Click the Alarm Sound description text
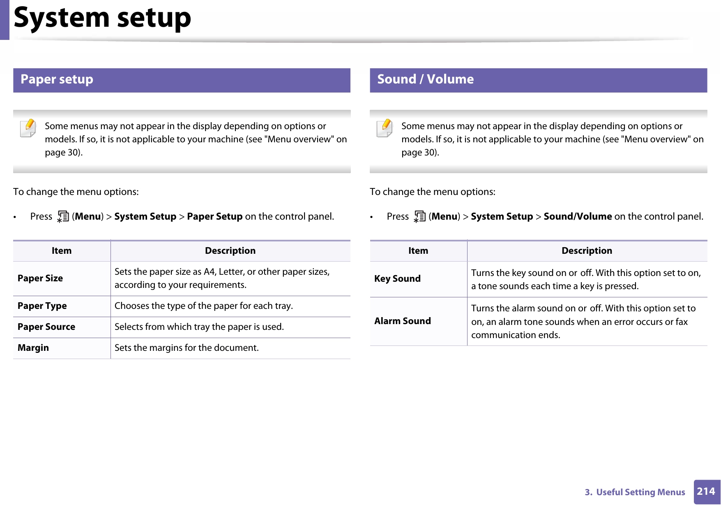The width and height of the screenshot is (721, 510). [x=583, y=322]
